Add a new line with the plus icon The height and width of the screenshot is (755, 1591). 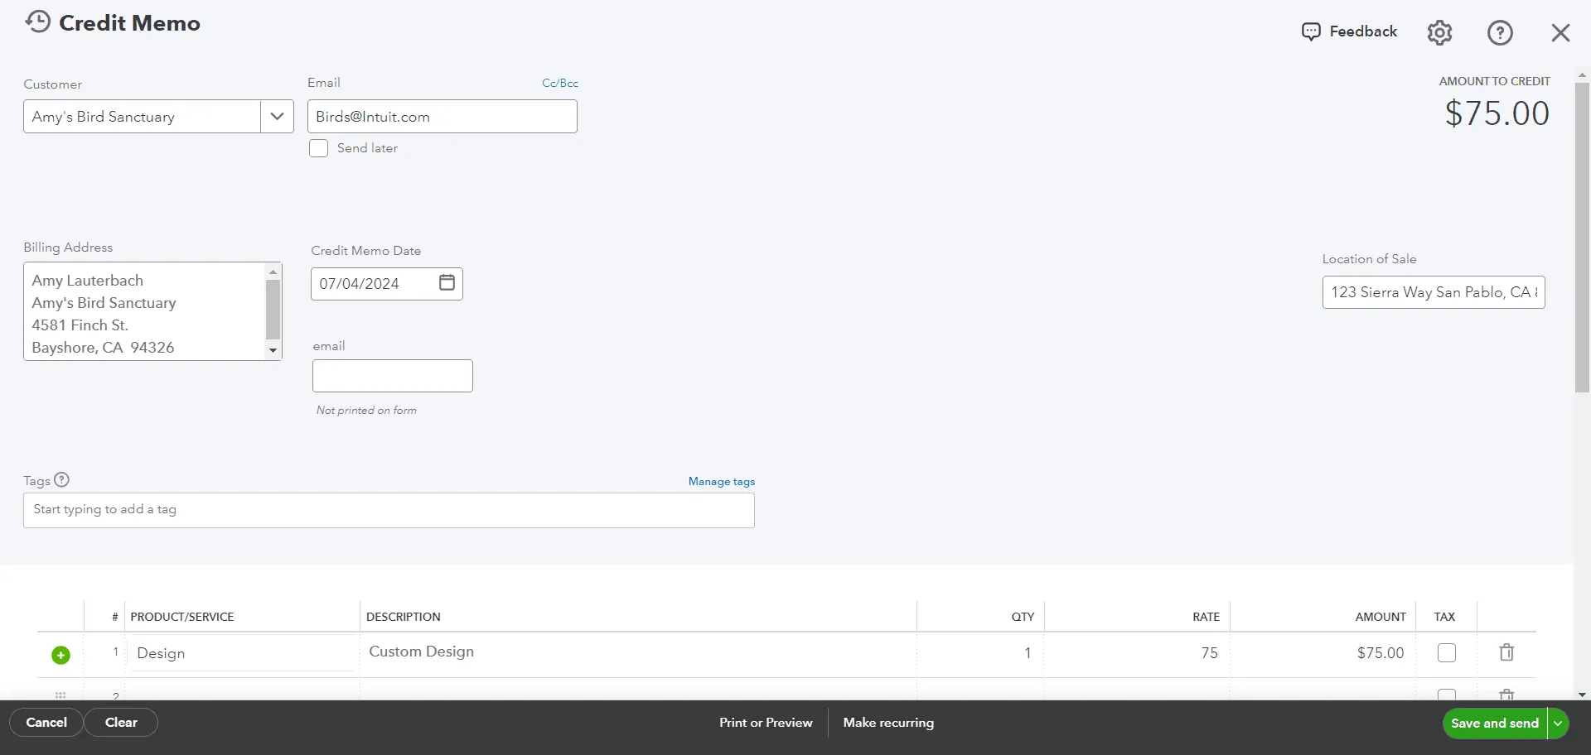pyautogui.click(x=60, y=654)
